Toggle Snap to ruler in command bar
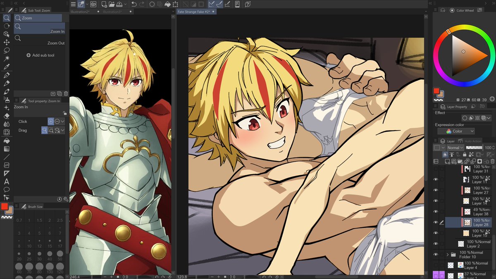 211,4
